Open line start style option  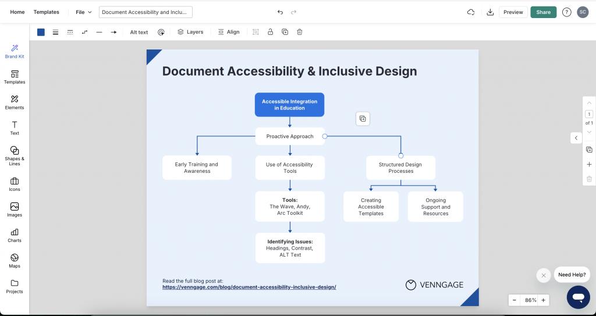(x=99, y=33)
